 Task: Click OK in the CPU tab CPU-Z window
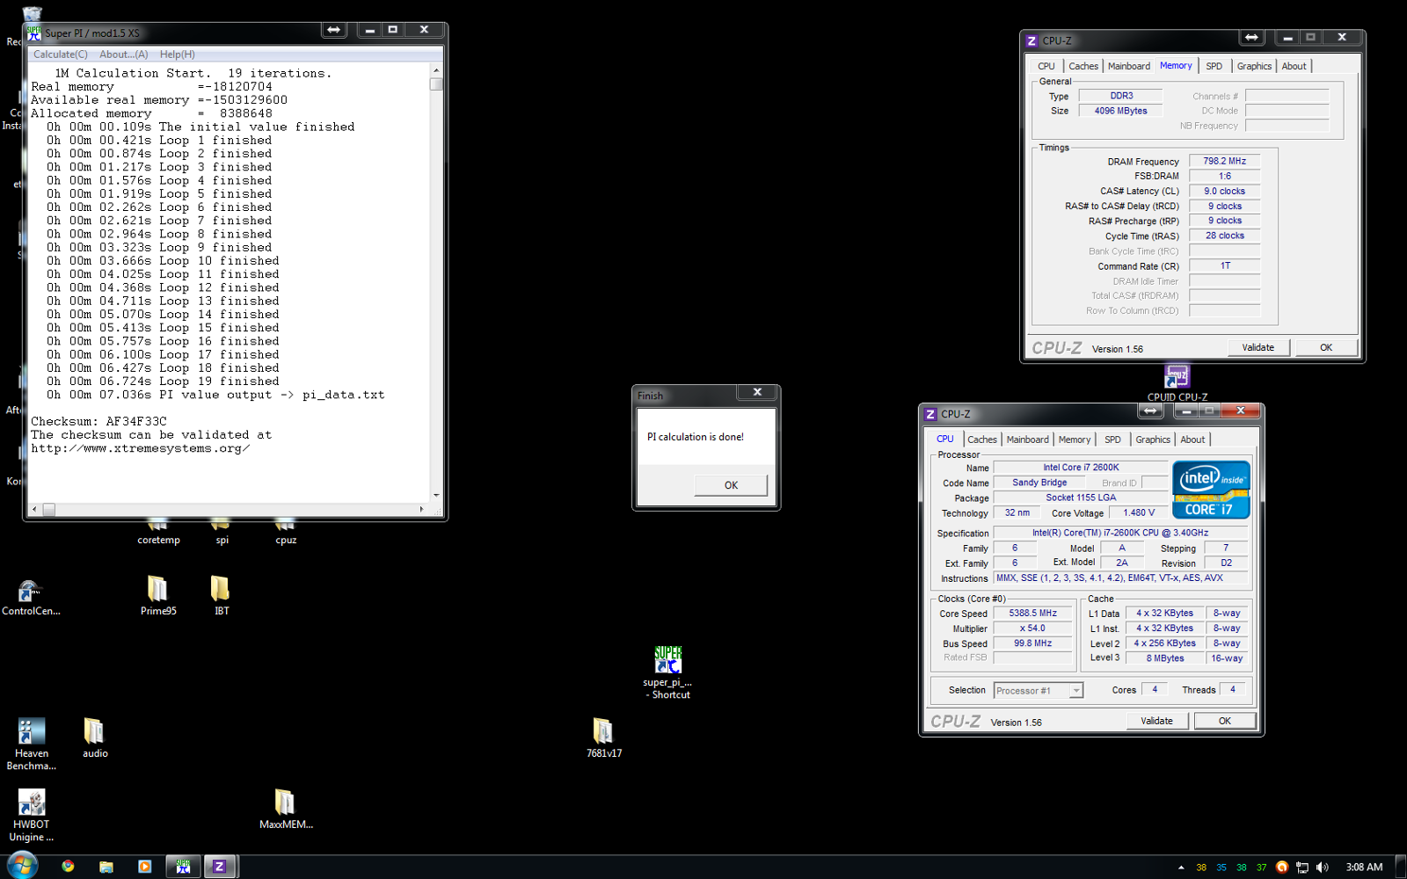click(x=1224, y=721)
